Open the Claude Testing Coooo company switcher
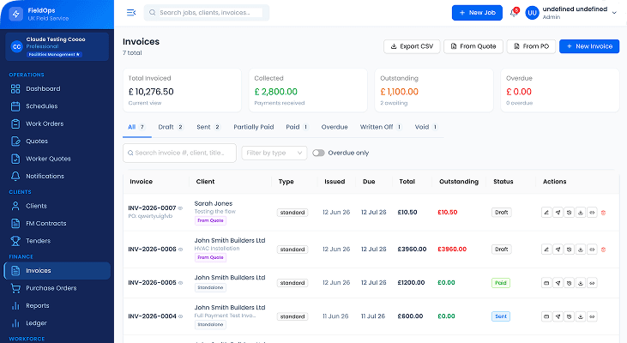This screenshot has width=627, height=343. (57, 47)
